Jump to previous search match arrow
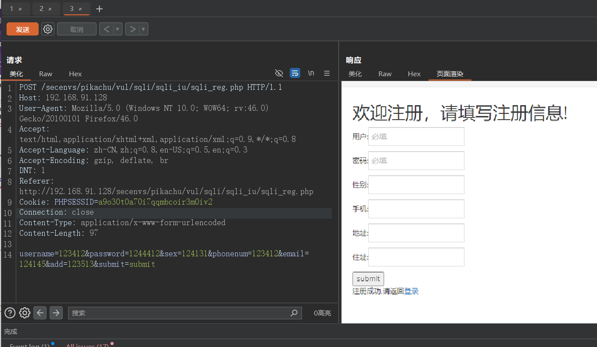Screen dimensions: 597x347 point(40,313)
